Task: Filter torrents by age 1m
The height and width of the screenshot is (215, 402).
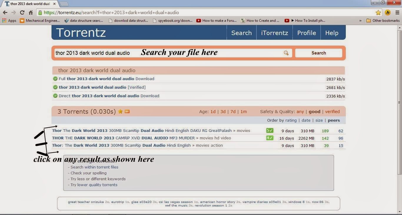Action: 244,112
